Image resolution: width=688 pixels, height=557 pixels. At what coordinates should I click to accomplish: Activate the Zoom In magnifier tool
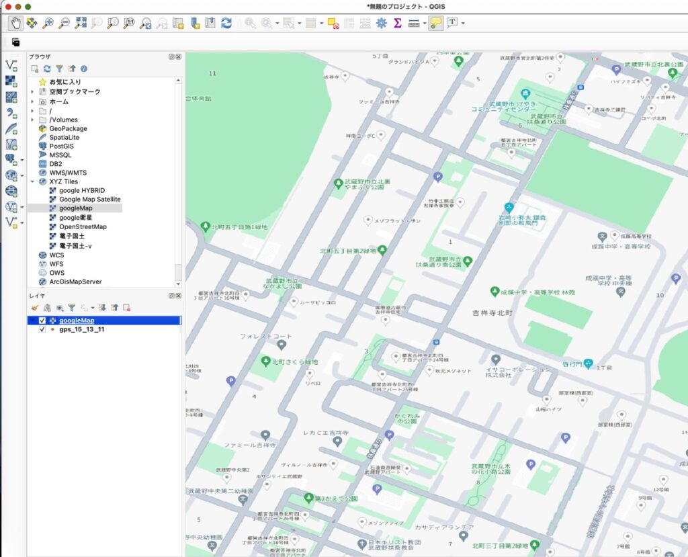click(48, 23)
